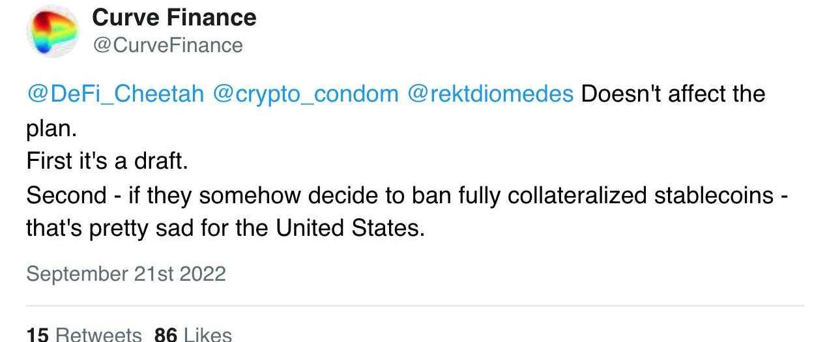Open the @CurveFinance handle link
827x342 pixels.
click(167, 45)
